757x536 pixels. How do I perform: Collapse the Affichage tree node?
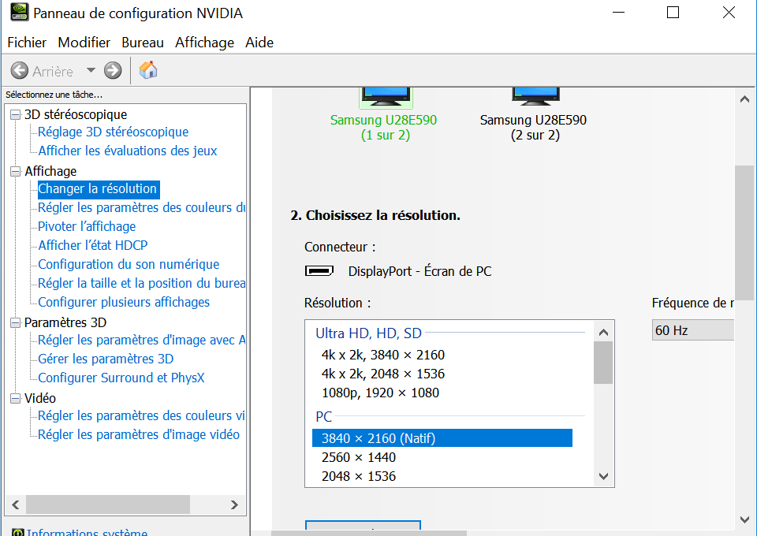16,172
